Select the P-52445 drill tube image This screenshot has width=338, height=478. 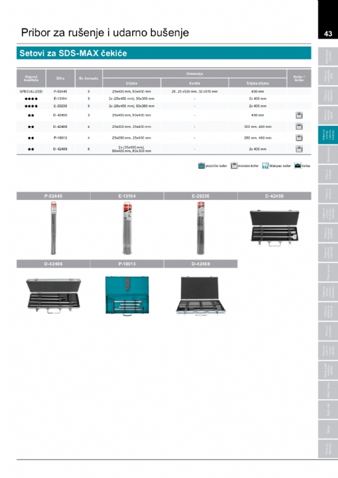point(53,228)
